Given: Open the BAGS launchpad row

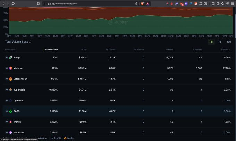Looking at the screenshot, I should pos(118,111).
